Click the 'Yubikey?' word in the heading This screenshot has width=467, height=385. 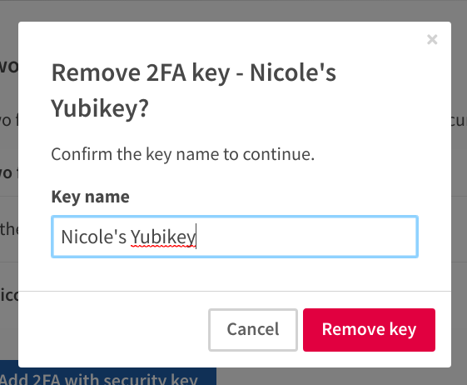click(100, 108)
